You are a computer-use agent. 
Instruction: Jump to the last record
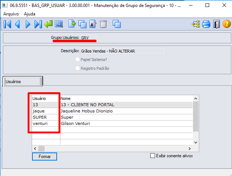(38, 24)
